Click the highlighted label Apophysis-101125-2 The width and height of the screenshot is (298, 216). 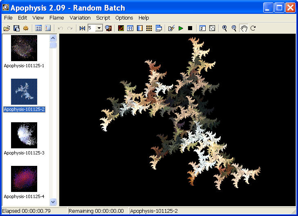click(24, 109)
